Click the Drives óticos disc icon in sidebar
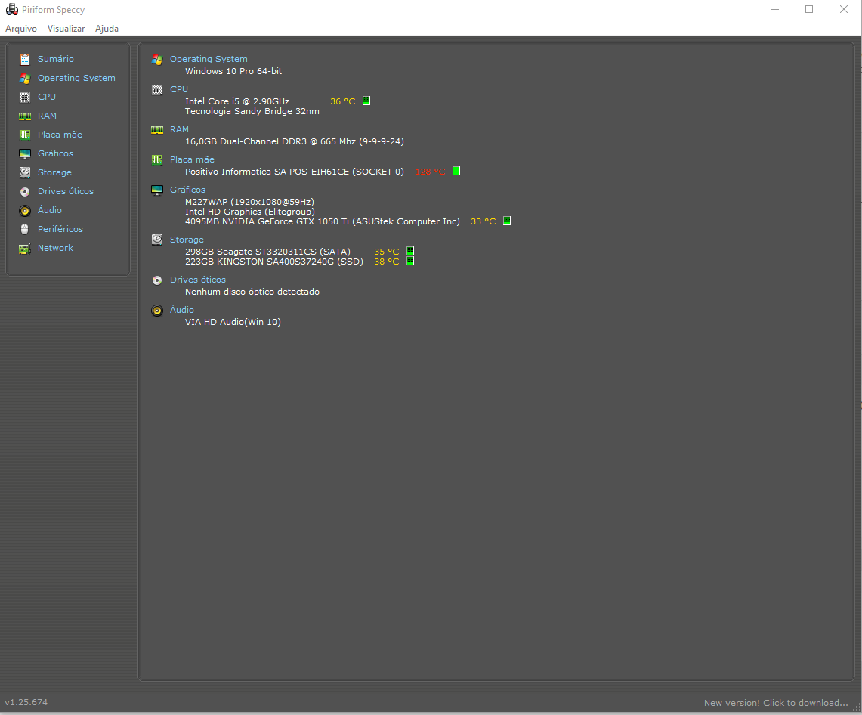Screen dimensions: 862x715 (x=25, y=191)
